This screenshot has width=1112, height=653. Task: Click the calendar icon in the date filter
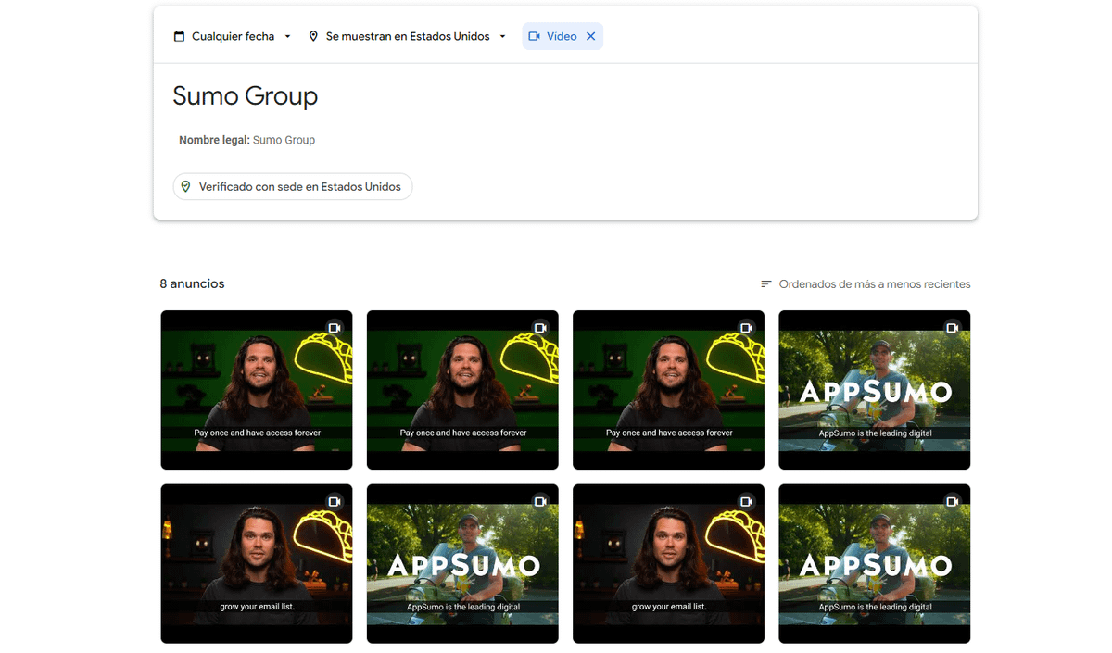point(179,36)
